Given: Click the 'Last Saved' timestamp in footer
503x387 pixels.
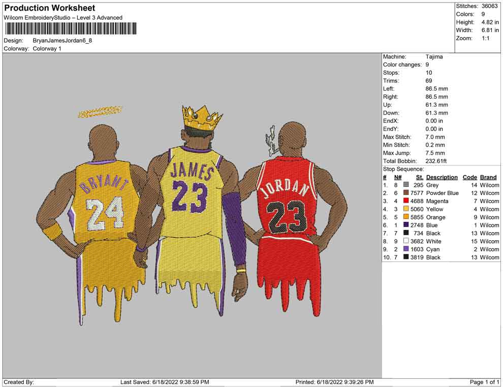Looking at the screenshot, I should pos(165,382).
